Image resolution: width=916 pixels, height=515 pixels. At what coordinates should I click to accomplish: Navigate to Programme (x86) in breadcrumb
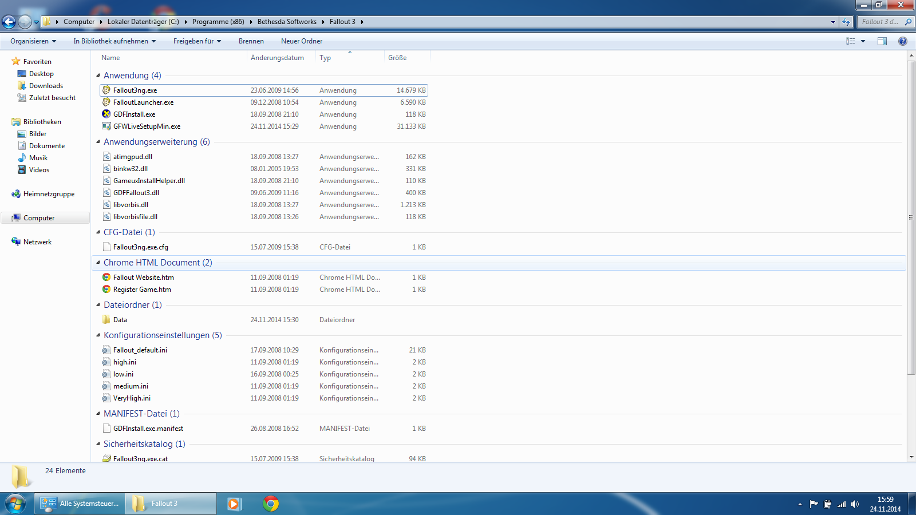[218, 22]
